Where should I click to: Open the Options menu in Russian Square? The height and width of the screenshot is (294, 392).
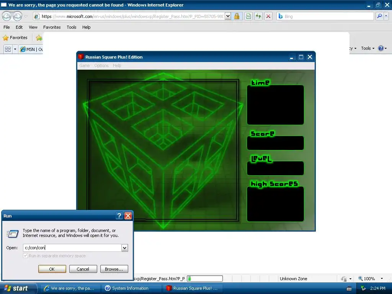pyautogui.click(x=101, y=65)
